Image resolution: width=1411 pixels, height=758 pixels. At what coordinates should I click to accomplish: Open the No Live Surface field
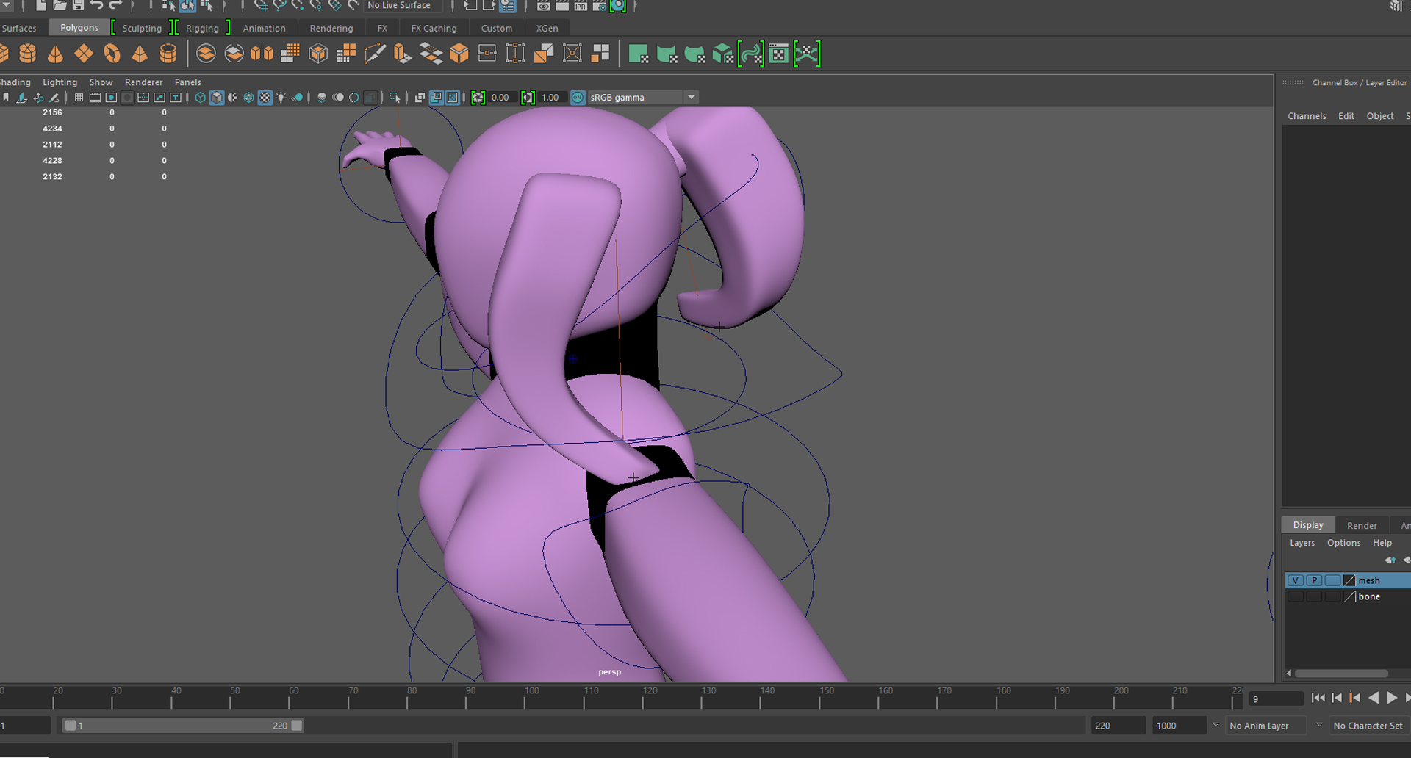404,5
